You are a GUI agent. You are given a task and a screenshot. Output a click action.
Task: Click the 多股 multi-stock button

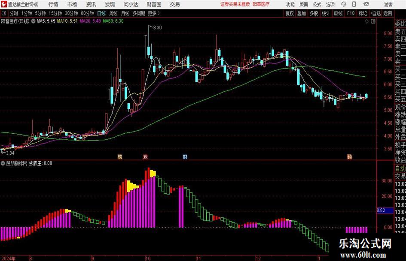[x=314, y=13]
